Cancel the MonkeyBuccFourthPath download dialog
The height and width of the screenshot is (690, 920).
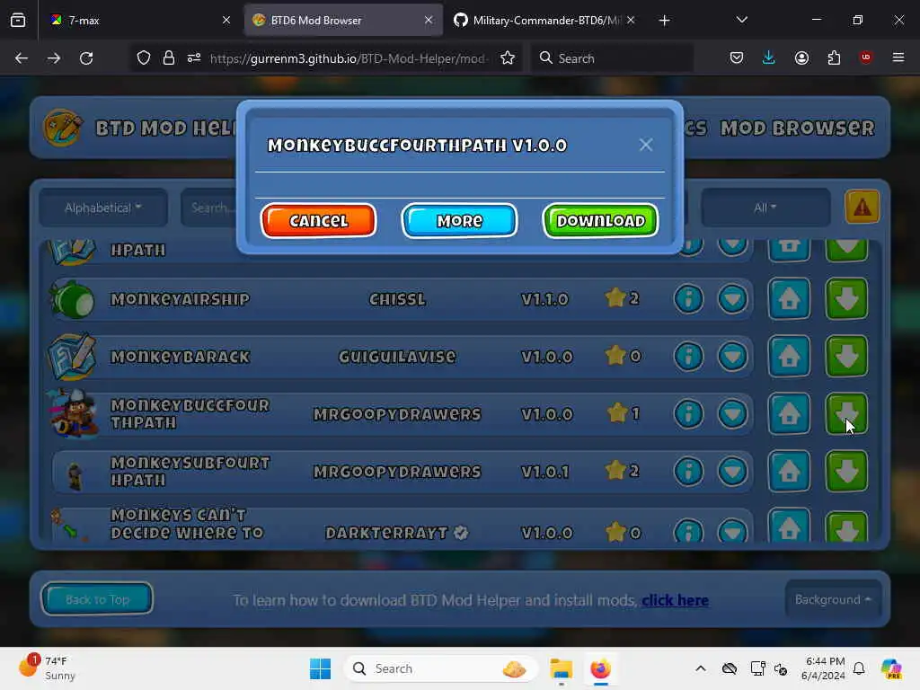(x=319, y=221)
